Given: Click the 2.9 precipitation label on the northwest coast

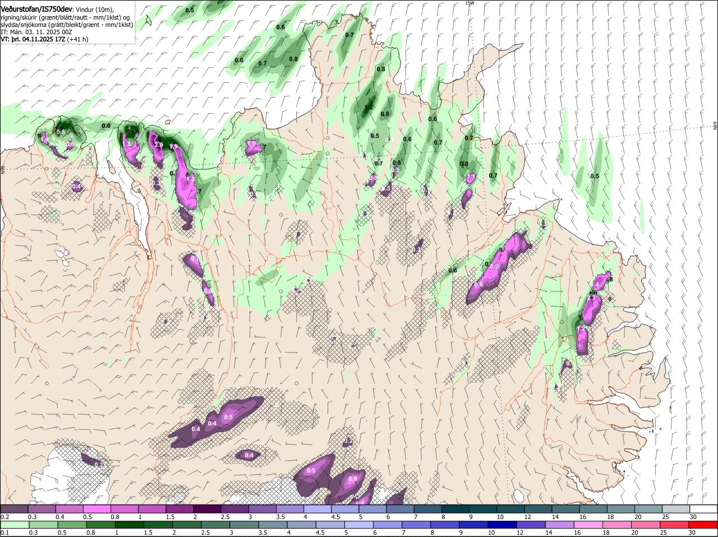Looking at the screenshot, I should [x=159, y=145].
